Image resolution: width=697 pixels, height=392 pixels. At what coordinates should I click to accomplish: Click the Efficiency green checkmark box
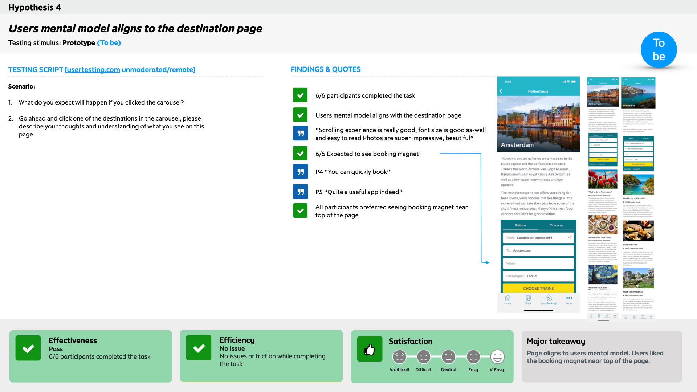(199, 348)
